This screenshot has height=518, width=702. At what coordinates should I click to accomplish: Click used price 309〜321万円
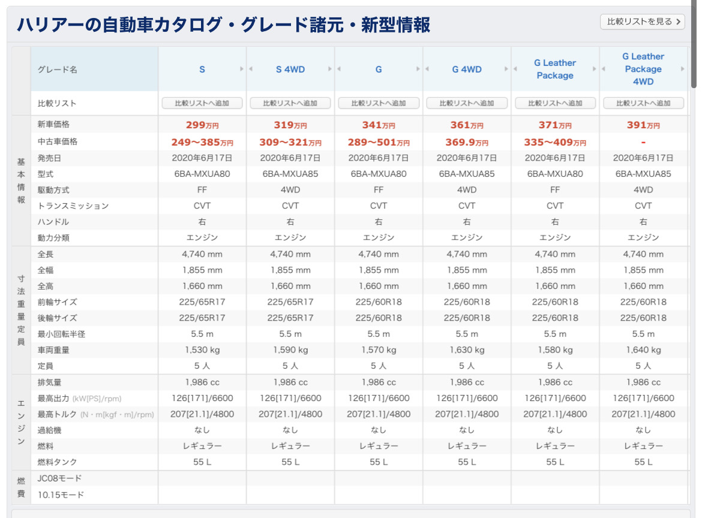[x=290, y=142]
